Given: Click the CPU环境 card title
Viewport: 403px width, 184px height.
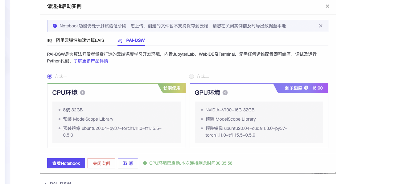Looking at the screenshot, I should (65, 93).
